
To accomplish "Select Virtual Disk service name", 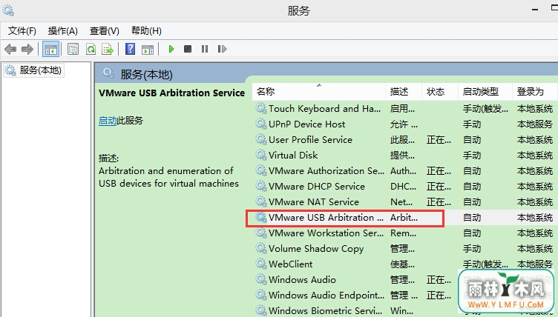I will click(293, 156).
